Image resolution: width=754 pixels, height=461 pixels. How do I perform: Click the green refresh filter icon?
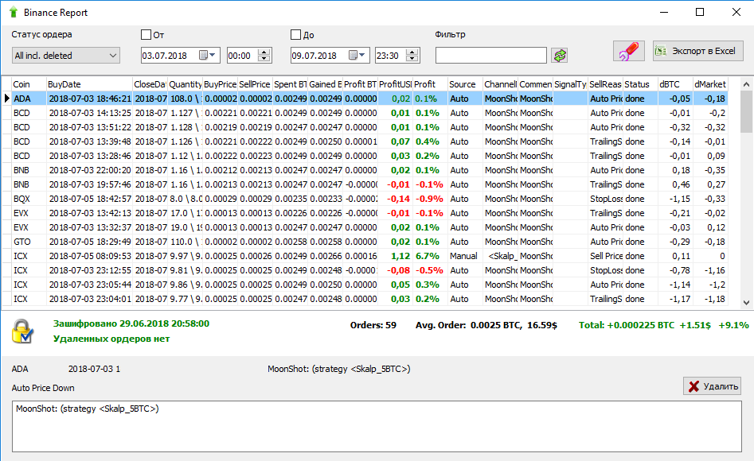[559, 55]
